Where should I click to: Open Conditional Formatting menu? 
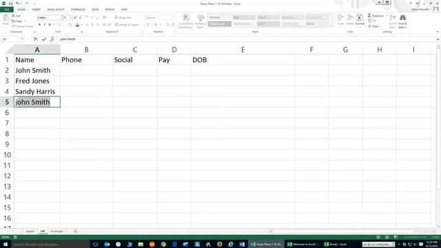click(x=185, y=21)
